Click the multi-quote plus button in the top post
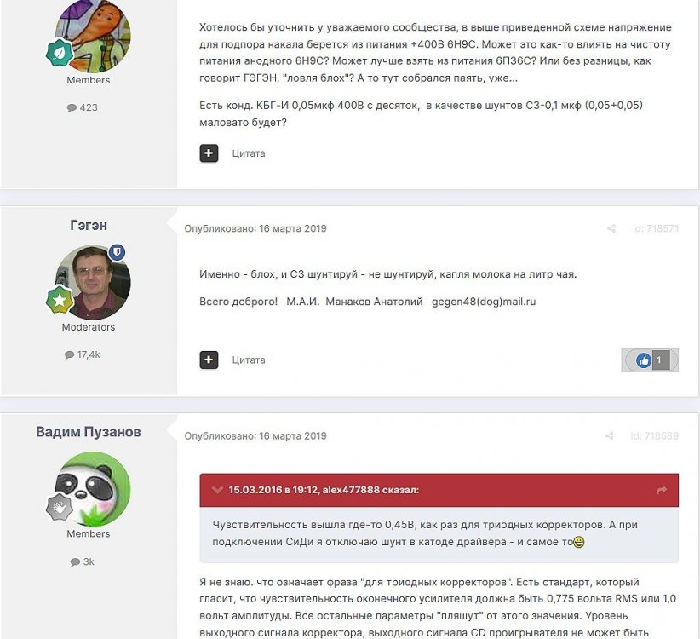This screenshot has width=700, height=639. point(209,153)
